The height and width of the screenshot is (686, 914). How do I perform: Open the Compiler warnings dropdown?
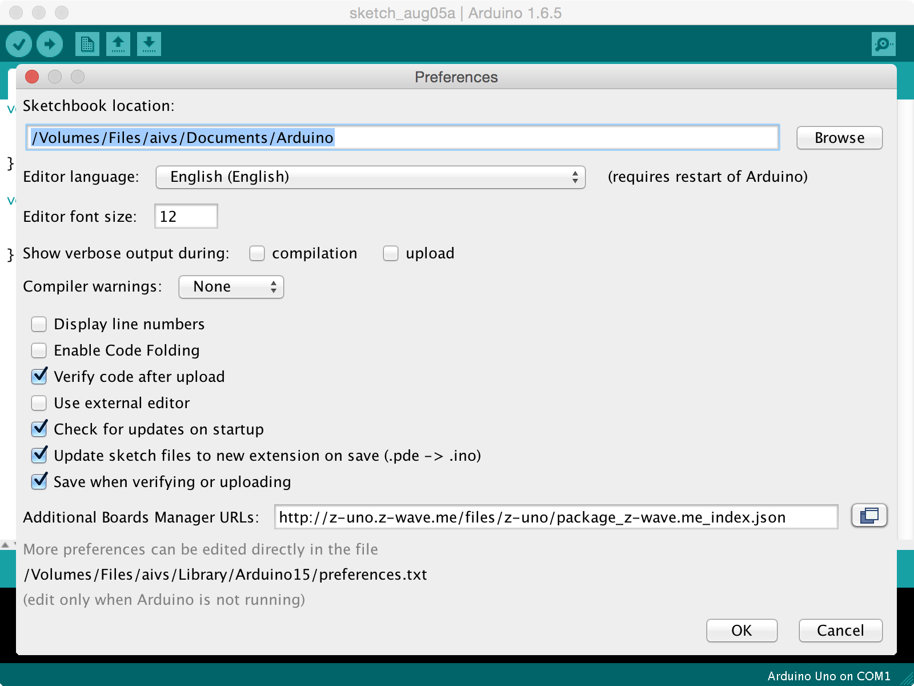click(x=231, y=287)
